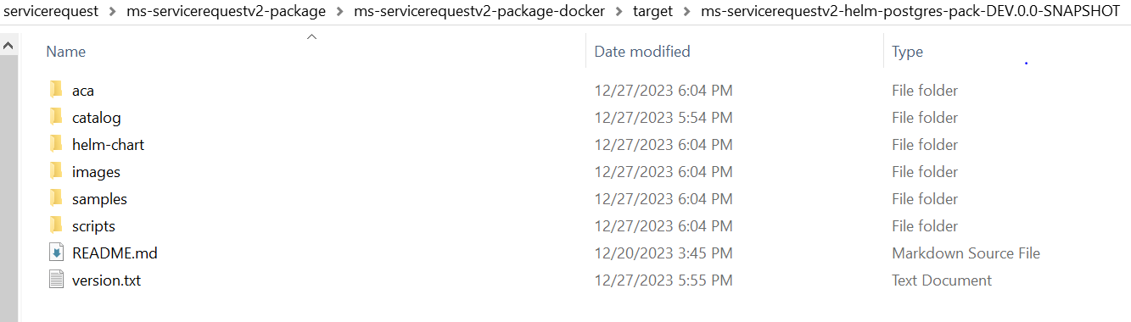Select the samples folder icon

57,198
